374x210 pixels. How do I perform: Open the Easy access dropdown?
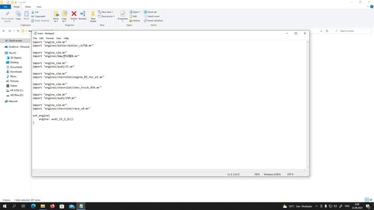106,16
